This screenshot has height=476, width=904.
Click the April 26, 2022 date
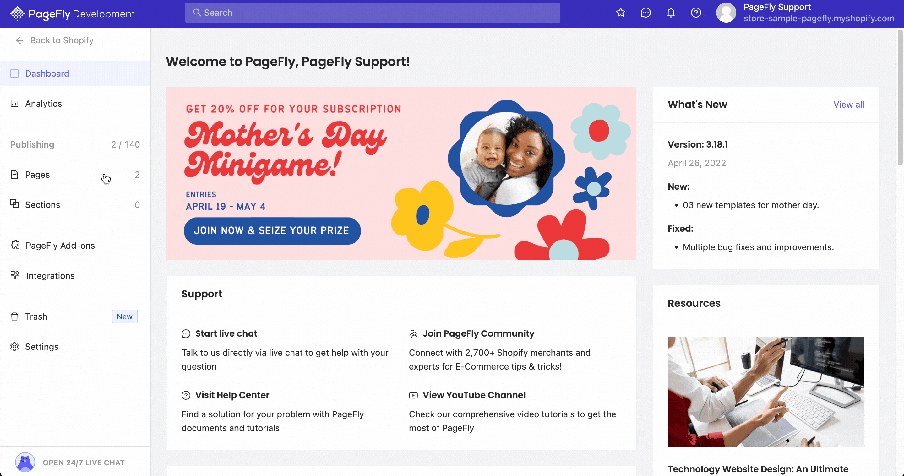(x=697, y=163)
